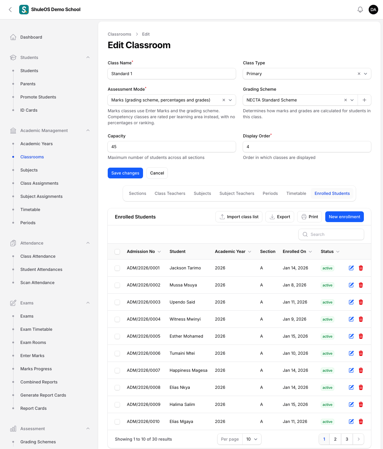383x449 pixels.
Task: Click the enrolled students Search field
Action: point(331,234)
